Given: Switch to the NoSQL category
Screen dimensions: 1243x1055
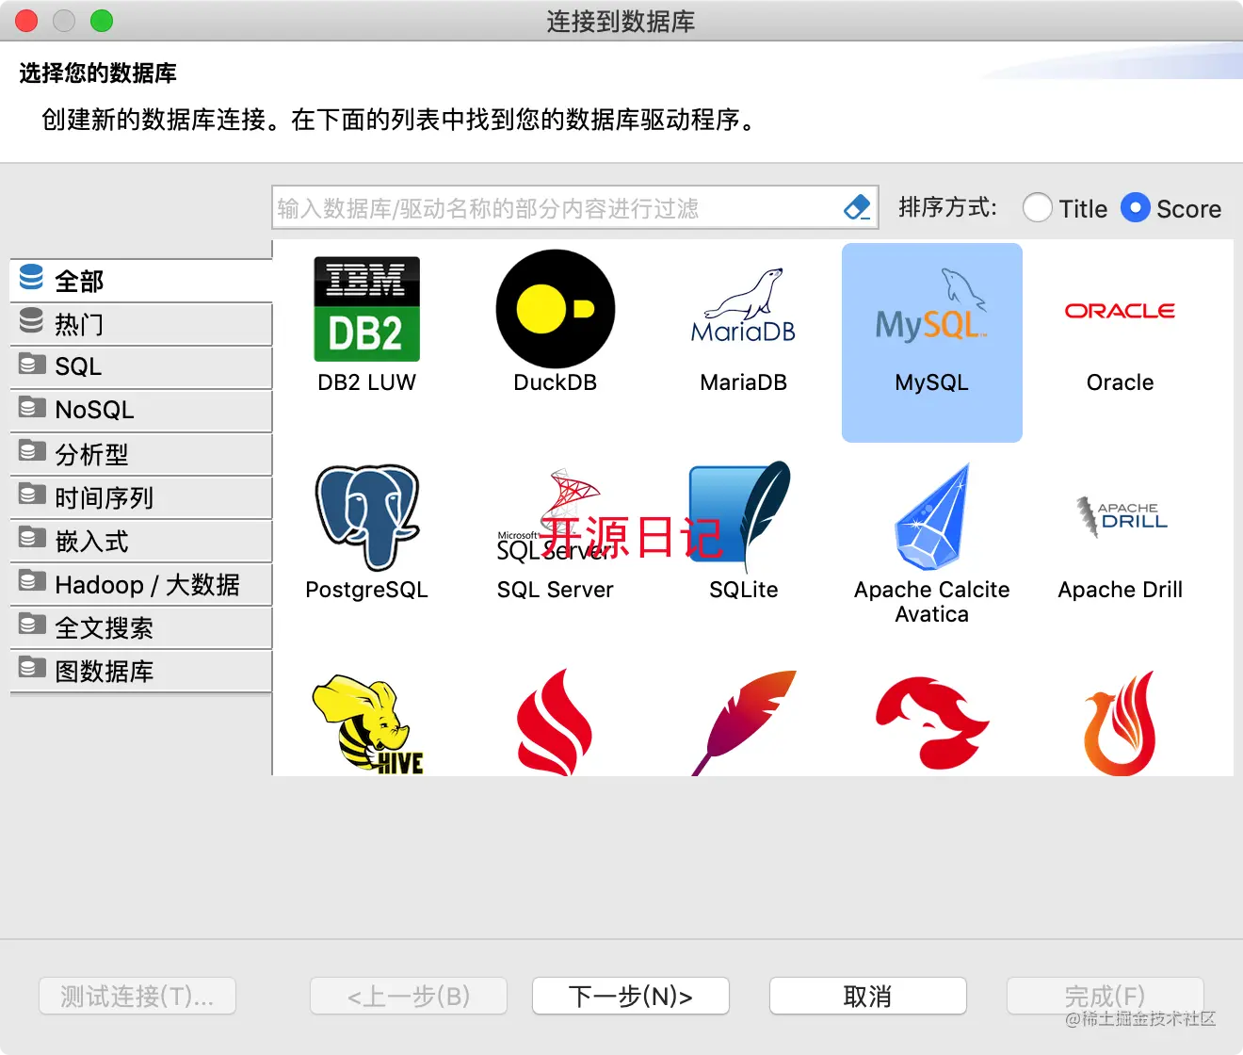Looking at the screenshot, I should coord(141,410).
